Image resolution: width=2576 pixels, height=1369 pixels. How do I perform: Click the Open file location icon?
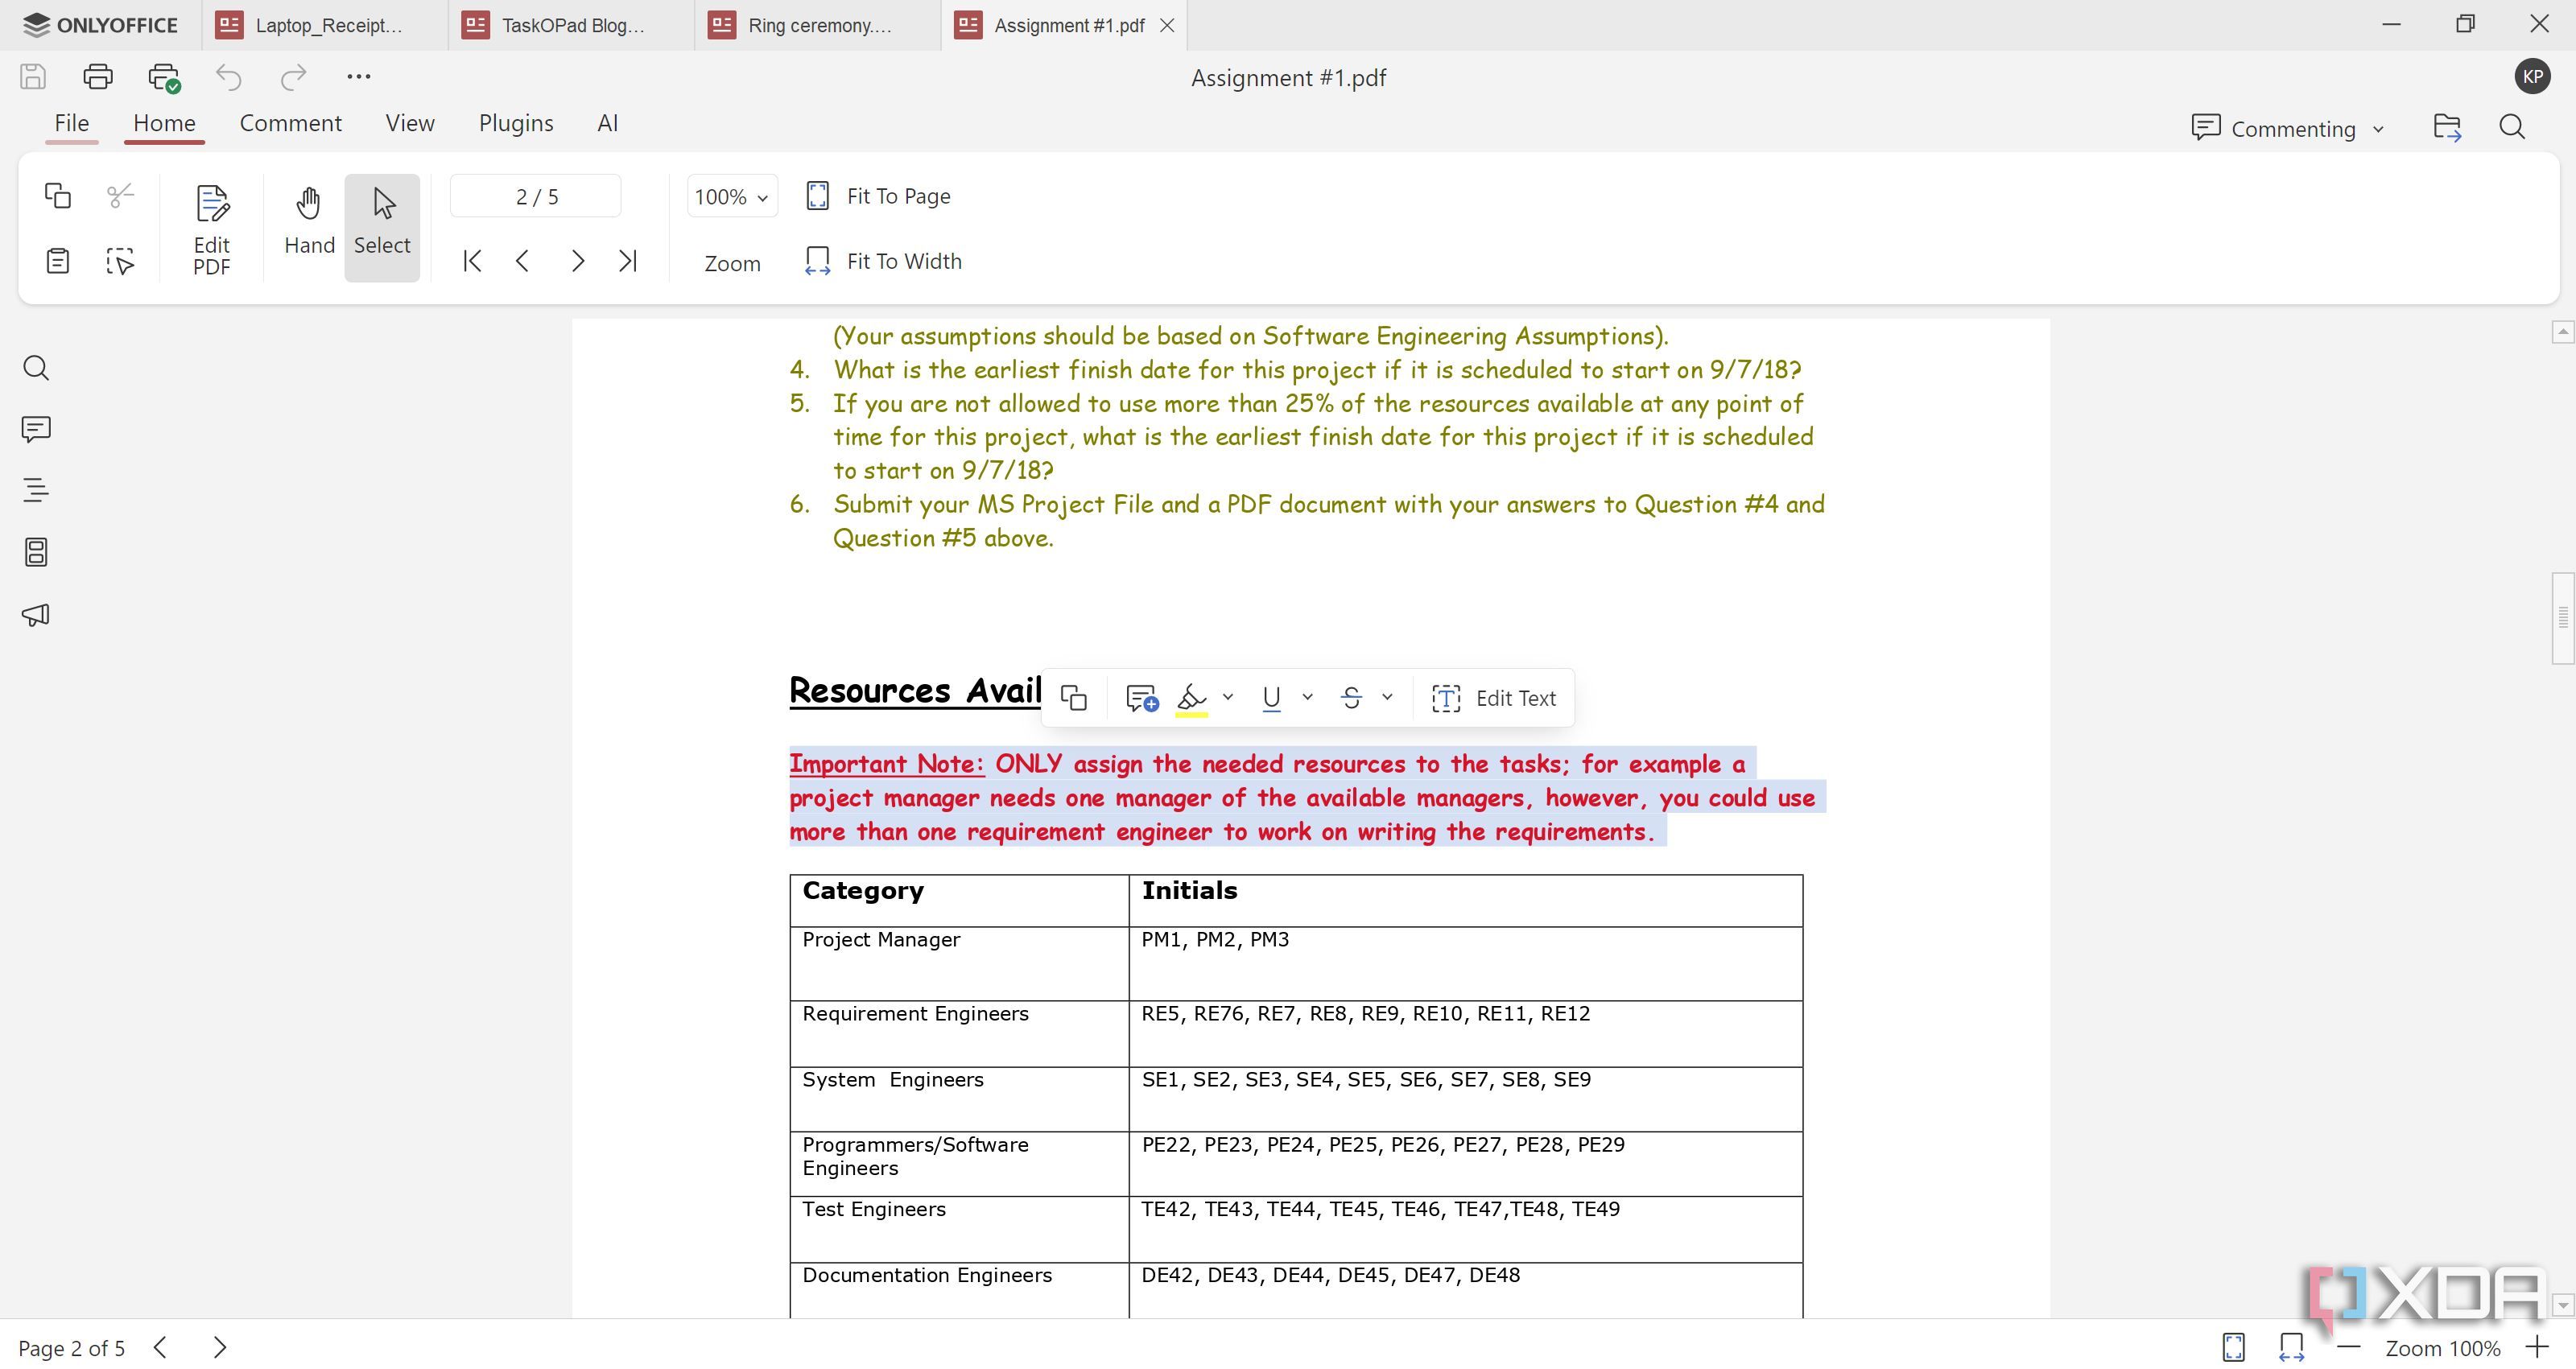2447,127
